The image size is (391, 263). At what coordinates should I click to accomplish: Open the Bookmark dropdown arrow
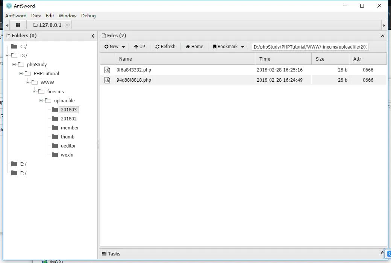pyautogui.click(x=242, y=46)
